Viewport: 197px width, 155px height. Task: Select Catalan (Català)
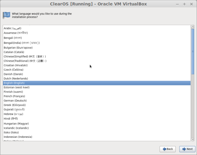pyautogui.click(x=97, y=52)
